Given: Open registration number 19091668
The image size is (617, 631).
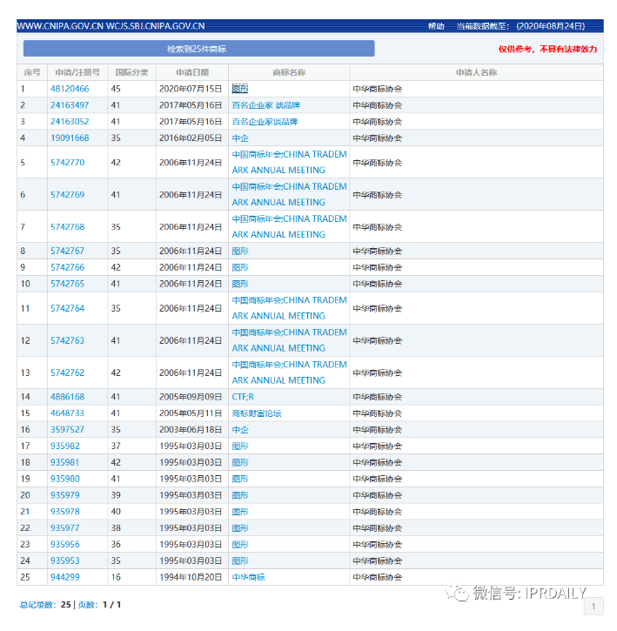Looking at the screenshot, I should click(70, 138).
